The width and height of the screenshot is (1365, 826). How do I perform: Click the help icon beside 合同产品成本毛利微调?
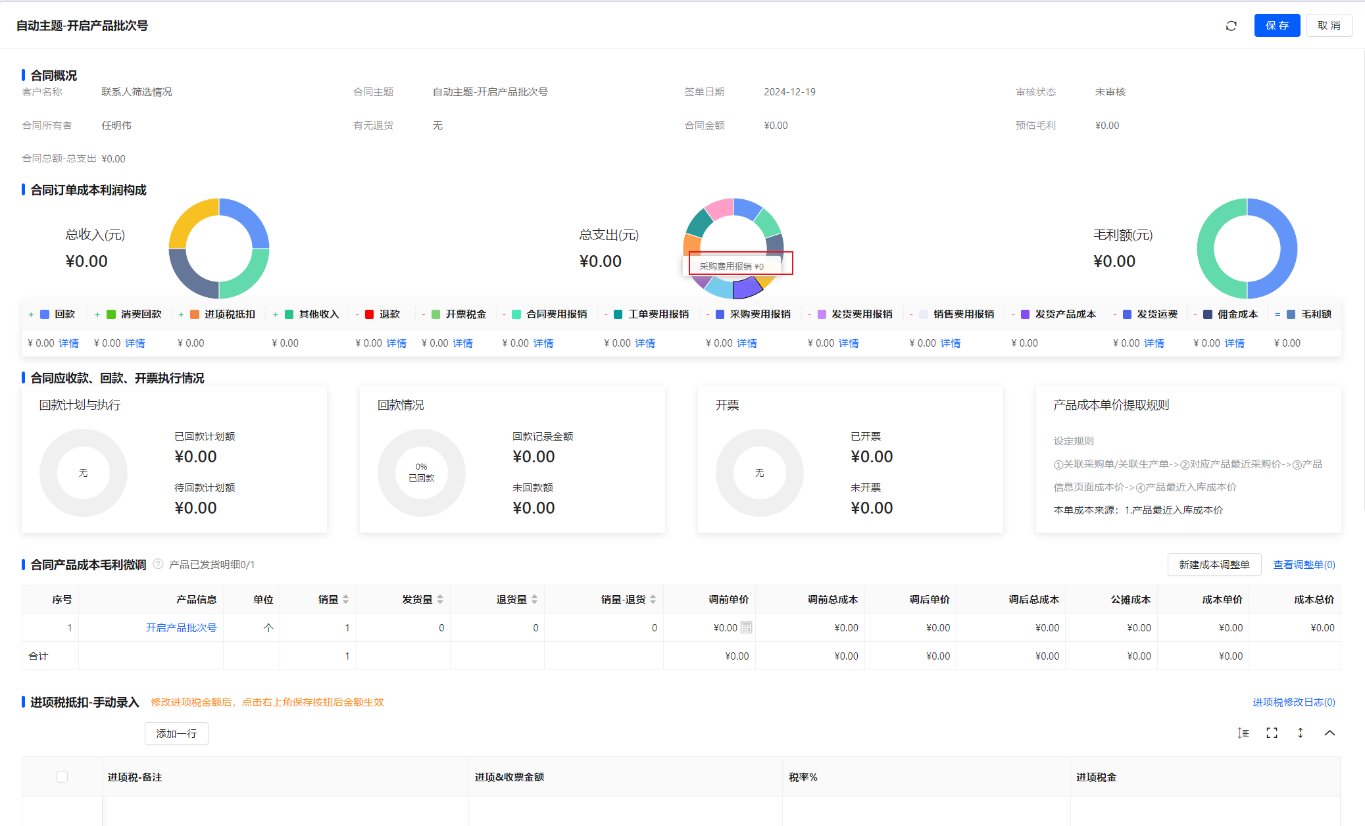coord(158,564)
